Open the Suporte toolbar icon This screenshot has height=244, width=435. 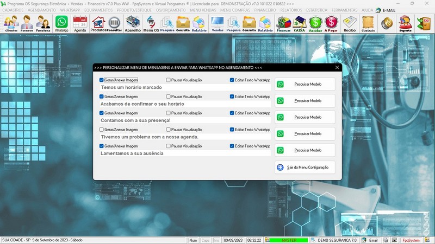tap(405, 23)
